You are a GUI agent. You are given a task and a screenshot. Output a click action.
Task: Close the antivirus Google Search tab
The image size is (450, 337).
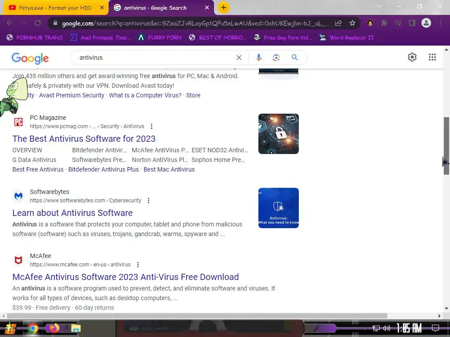(207, 8)
